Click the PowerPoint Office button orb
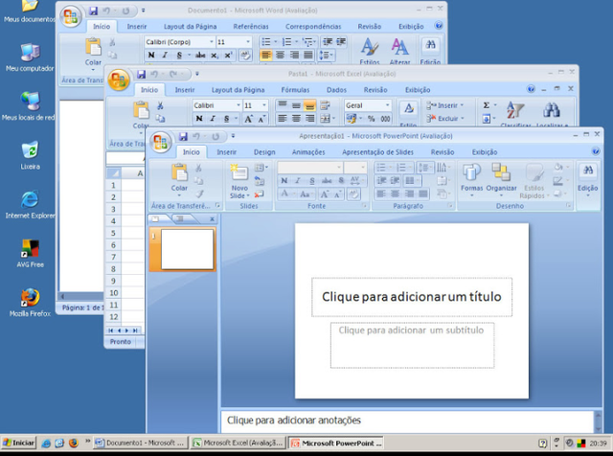This screenshot has width=613, height=456. [160, 142]
